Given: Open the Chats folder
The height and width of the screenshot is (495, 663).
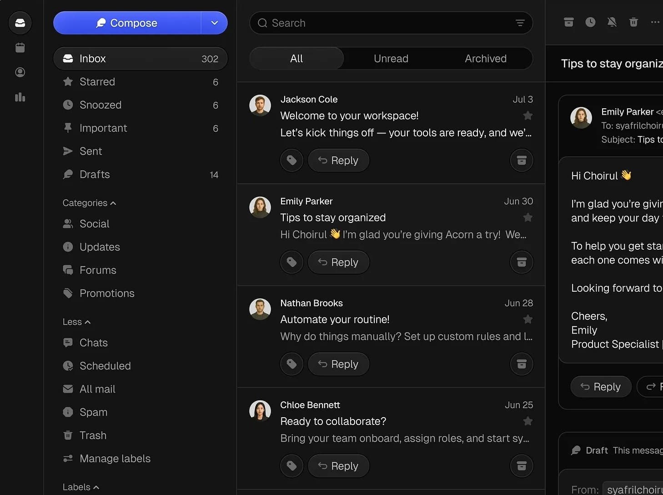Looking at the screenshot, I should coord(141,343).
